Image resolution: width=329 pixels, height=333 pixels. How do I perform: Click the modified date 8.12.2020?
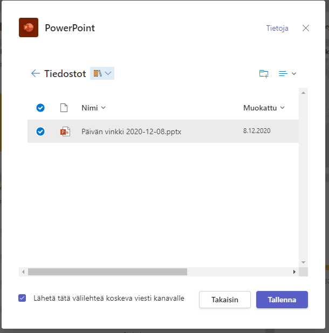(x=257, y=131)
